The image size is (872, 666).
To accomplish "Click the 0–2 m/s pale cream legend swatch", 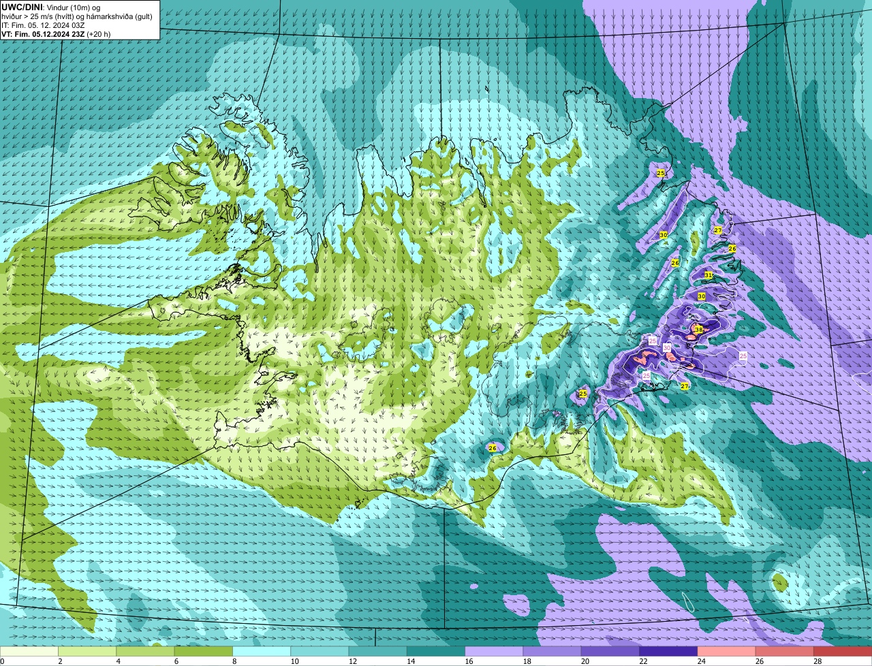I will 29,652.
